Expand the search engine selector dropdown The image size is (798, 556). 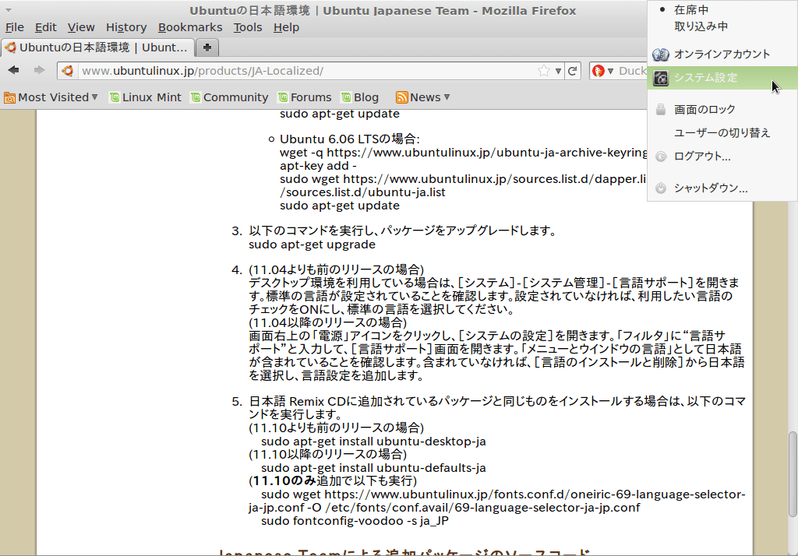tap(610, 71)
